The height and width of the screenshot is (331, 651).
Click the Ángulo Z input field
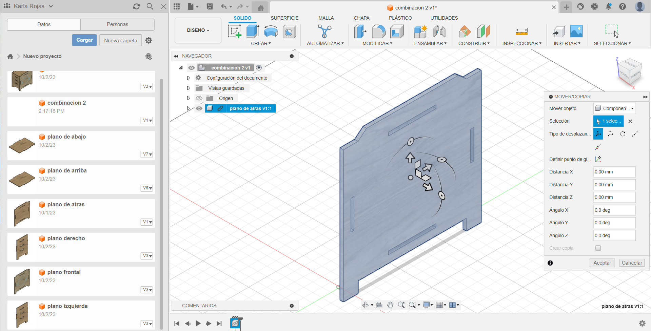(x=614, y=235)
